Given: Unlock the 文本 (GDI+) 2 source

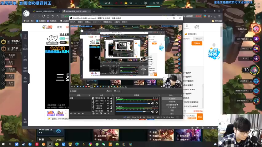Looking at the screenshot, I should tap(111, 101).
